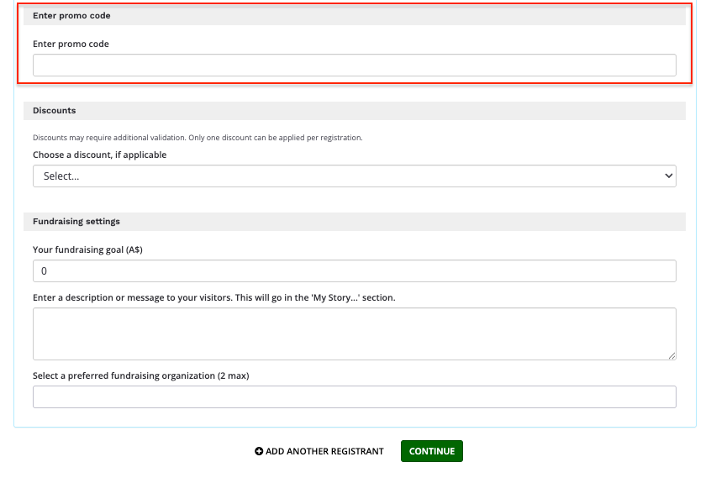Click the 'Choose a discount, if applicable' label
The width and height of the screenshot is (711, 483).
coord(99,155)
